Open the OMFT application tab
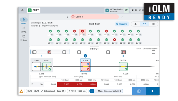The height and width of the screenshot is (101, 178). point(34,10)
